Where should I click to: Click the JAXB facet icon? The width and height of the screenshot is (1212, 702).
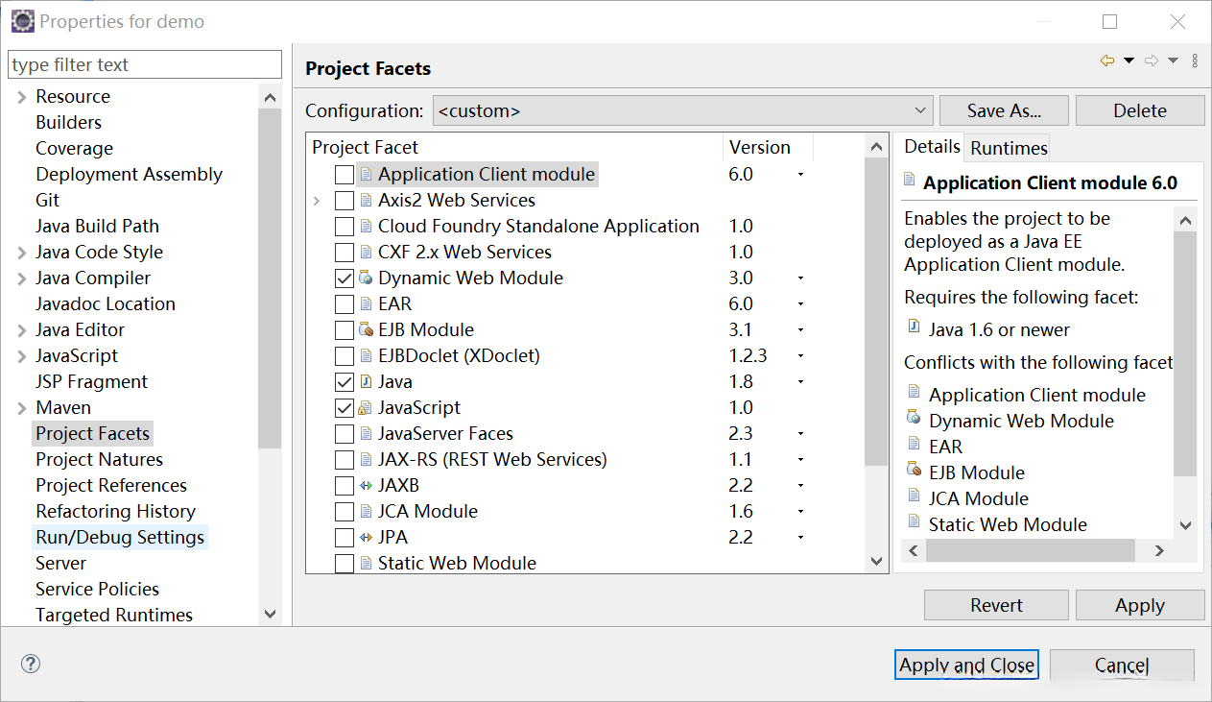click(366, 485)
